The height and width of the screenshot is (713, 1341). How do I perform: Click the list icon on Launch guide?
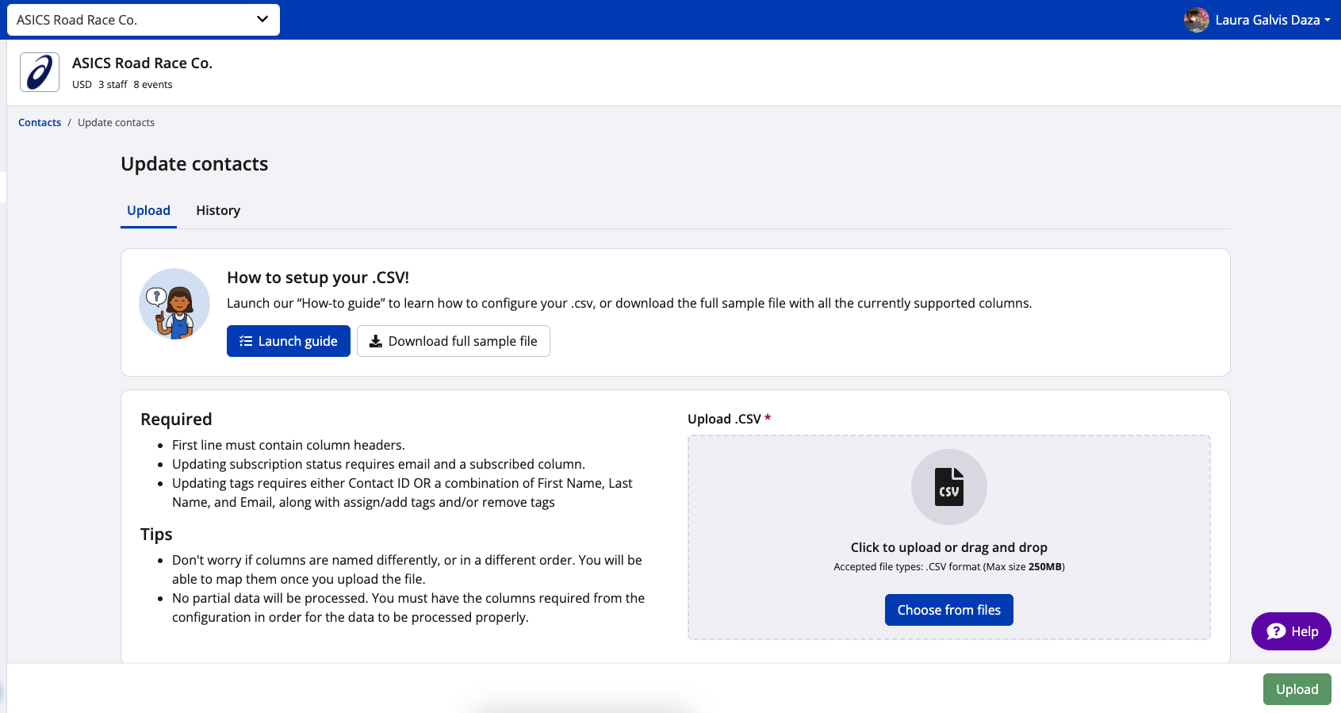(246, 341)
